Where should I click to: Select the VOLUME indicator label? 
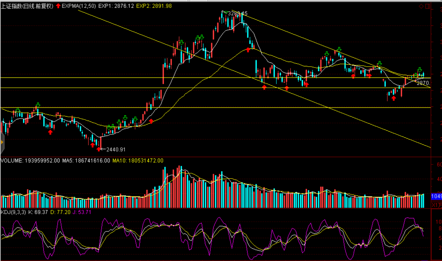click(11, 161)
